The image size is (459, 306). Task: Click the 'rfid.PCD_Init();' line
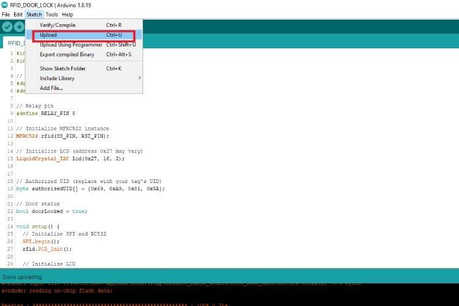47,249
